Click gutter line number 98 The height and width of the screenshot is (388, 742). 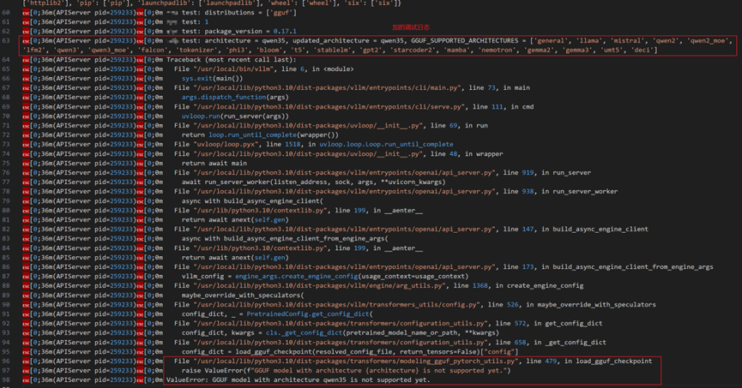coord(6,380)
